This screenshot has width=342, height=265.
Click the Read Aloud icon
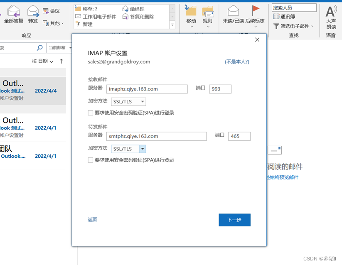(331, 11)
